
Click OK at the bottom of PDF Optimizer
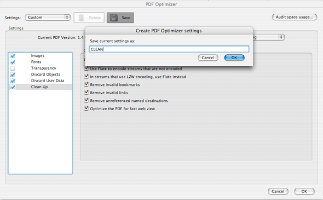304,191
